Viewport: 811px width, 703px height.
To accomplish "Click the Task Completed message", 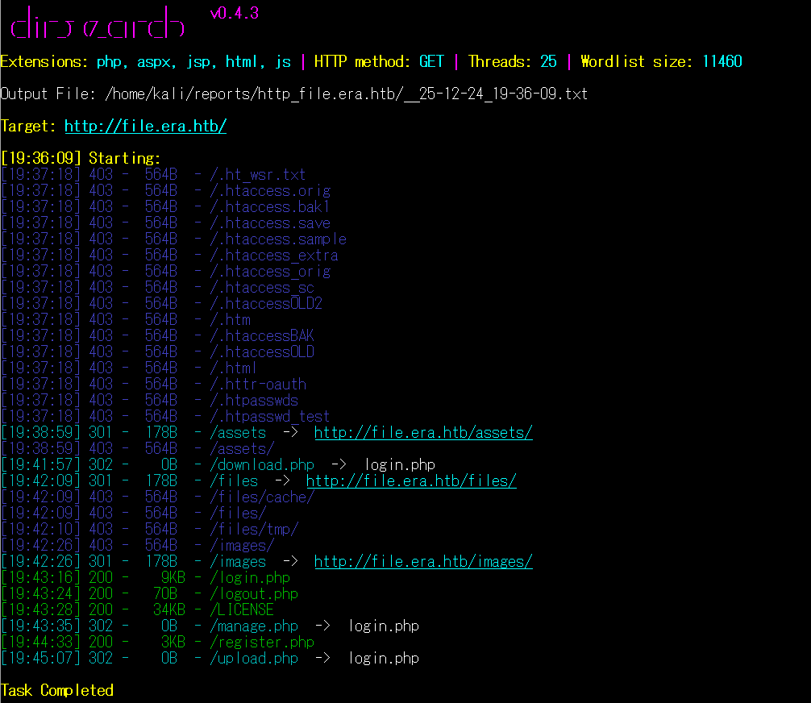I will point(57,690).
